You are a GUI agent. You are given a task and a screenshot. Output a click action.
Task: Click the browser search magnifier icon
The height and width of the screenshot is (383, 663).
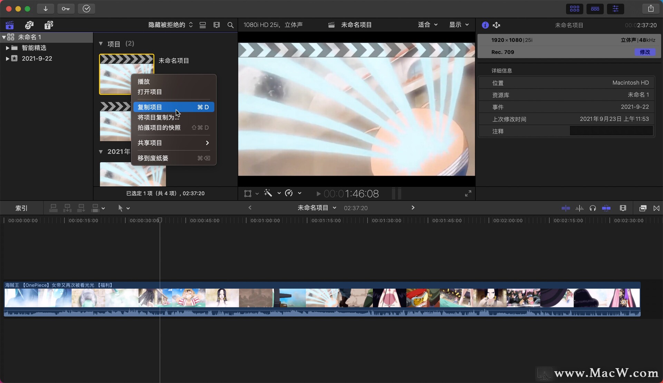(x=230, y=25)
